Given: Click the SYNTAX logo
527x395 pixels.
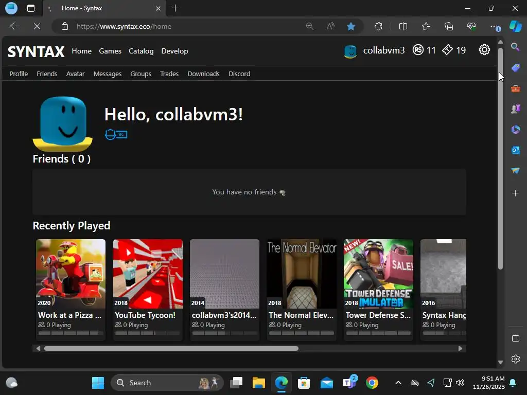Looking at the screenshot, I should pyautogui.click(x=36, y=52).
